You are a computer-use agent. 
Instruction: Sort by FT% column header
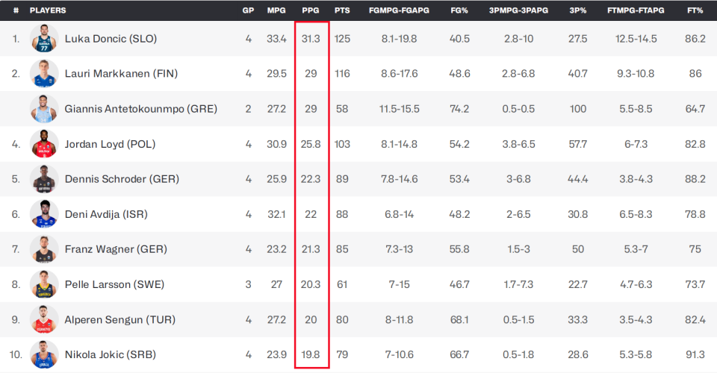(x=695, y=10)
